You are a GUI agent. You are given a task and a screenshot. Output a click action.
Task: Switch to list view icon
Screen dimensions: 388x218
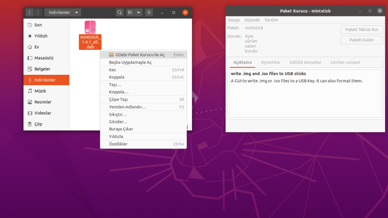point(130,12)
